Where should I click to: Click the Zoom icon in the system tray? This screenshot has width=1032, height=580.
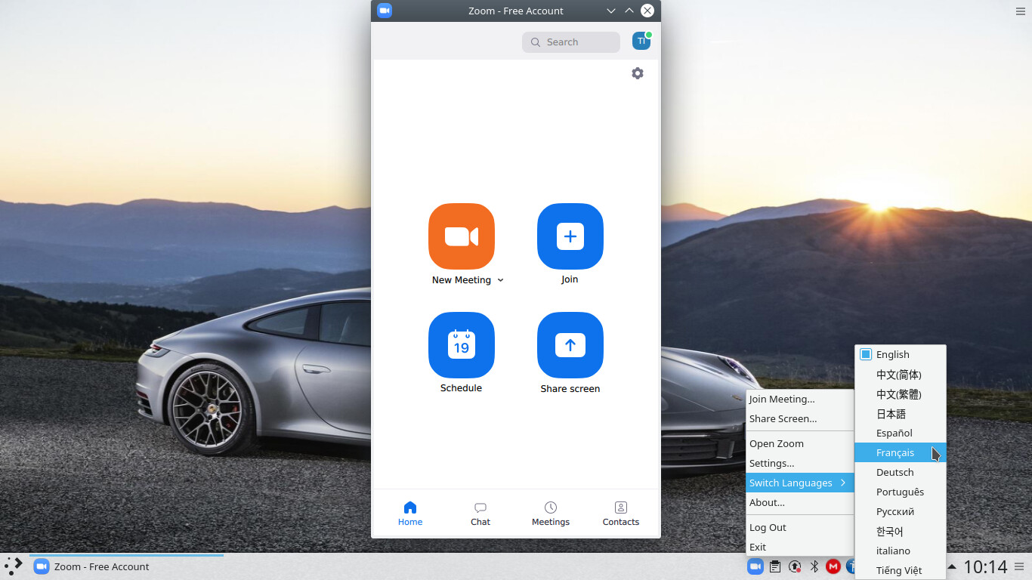(x=755, y=566)
